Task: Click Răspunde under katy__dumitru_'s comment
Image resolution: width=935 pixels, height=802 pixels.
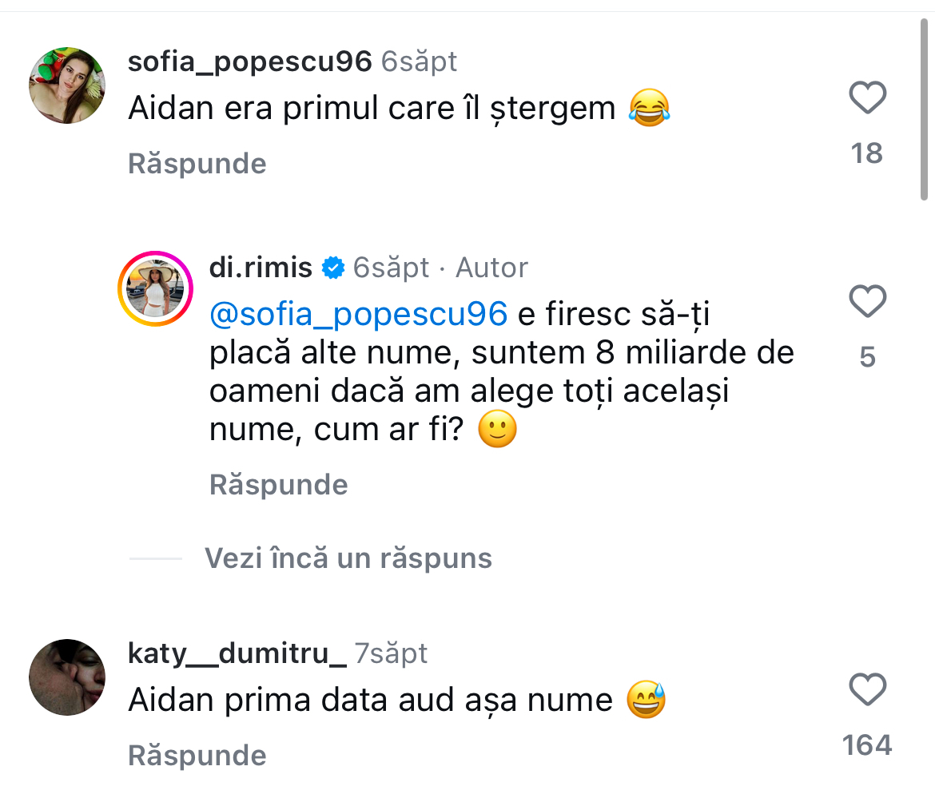Action: pyautogui.click(x=197, y=755)
